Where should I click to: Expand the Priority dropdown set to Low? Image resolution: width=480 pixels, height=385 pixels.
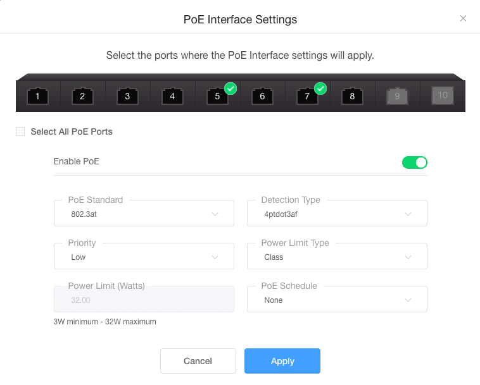click(144, 256)
